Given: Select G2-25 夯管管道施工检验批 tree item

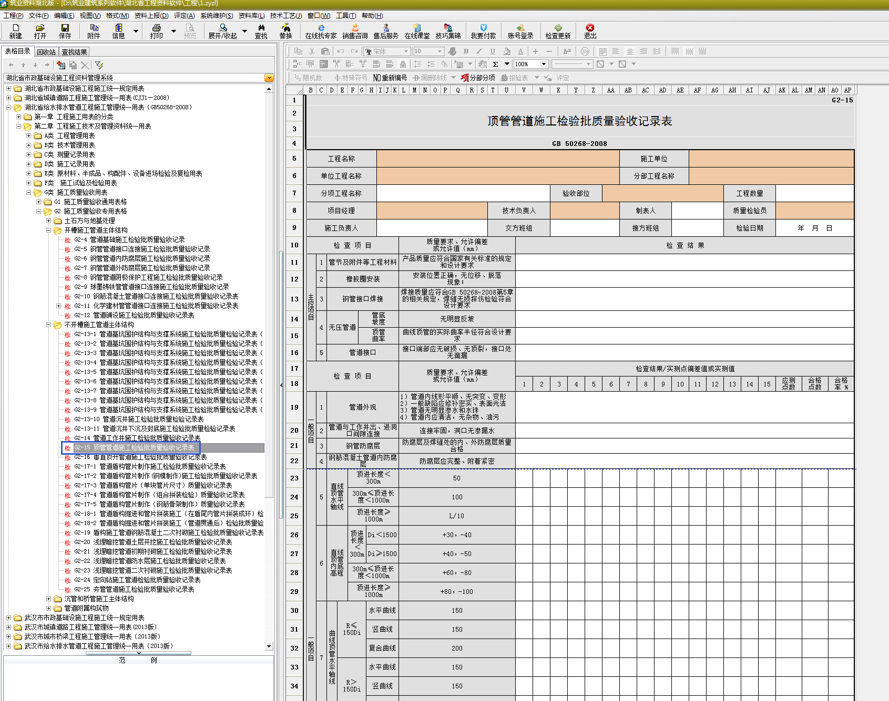Looking at the screenshot, I should (134, 589).
